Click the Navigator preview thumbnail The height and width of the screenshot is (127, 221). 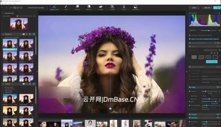point(19,24)
